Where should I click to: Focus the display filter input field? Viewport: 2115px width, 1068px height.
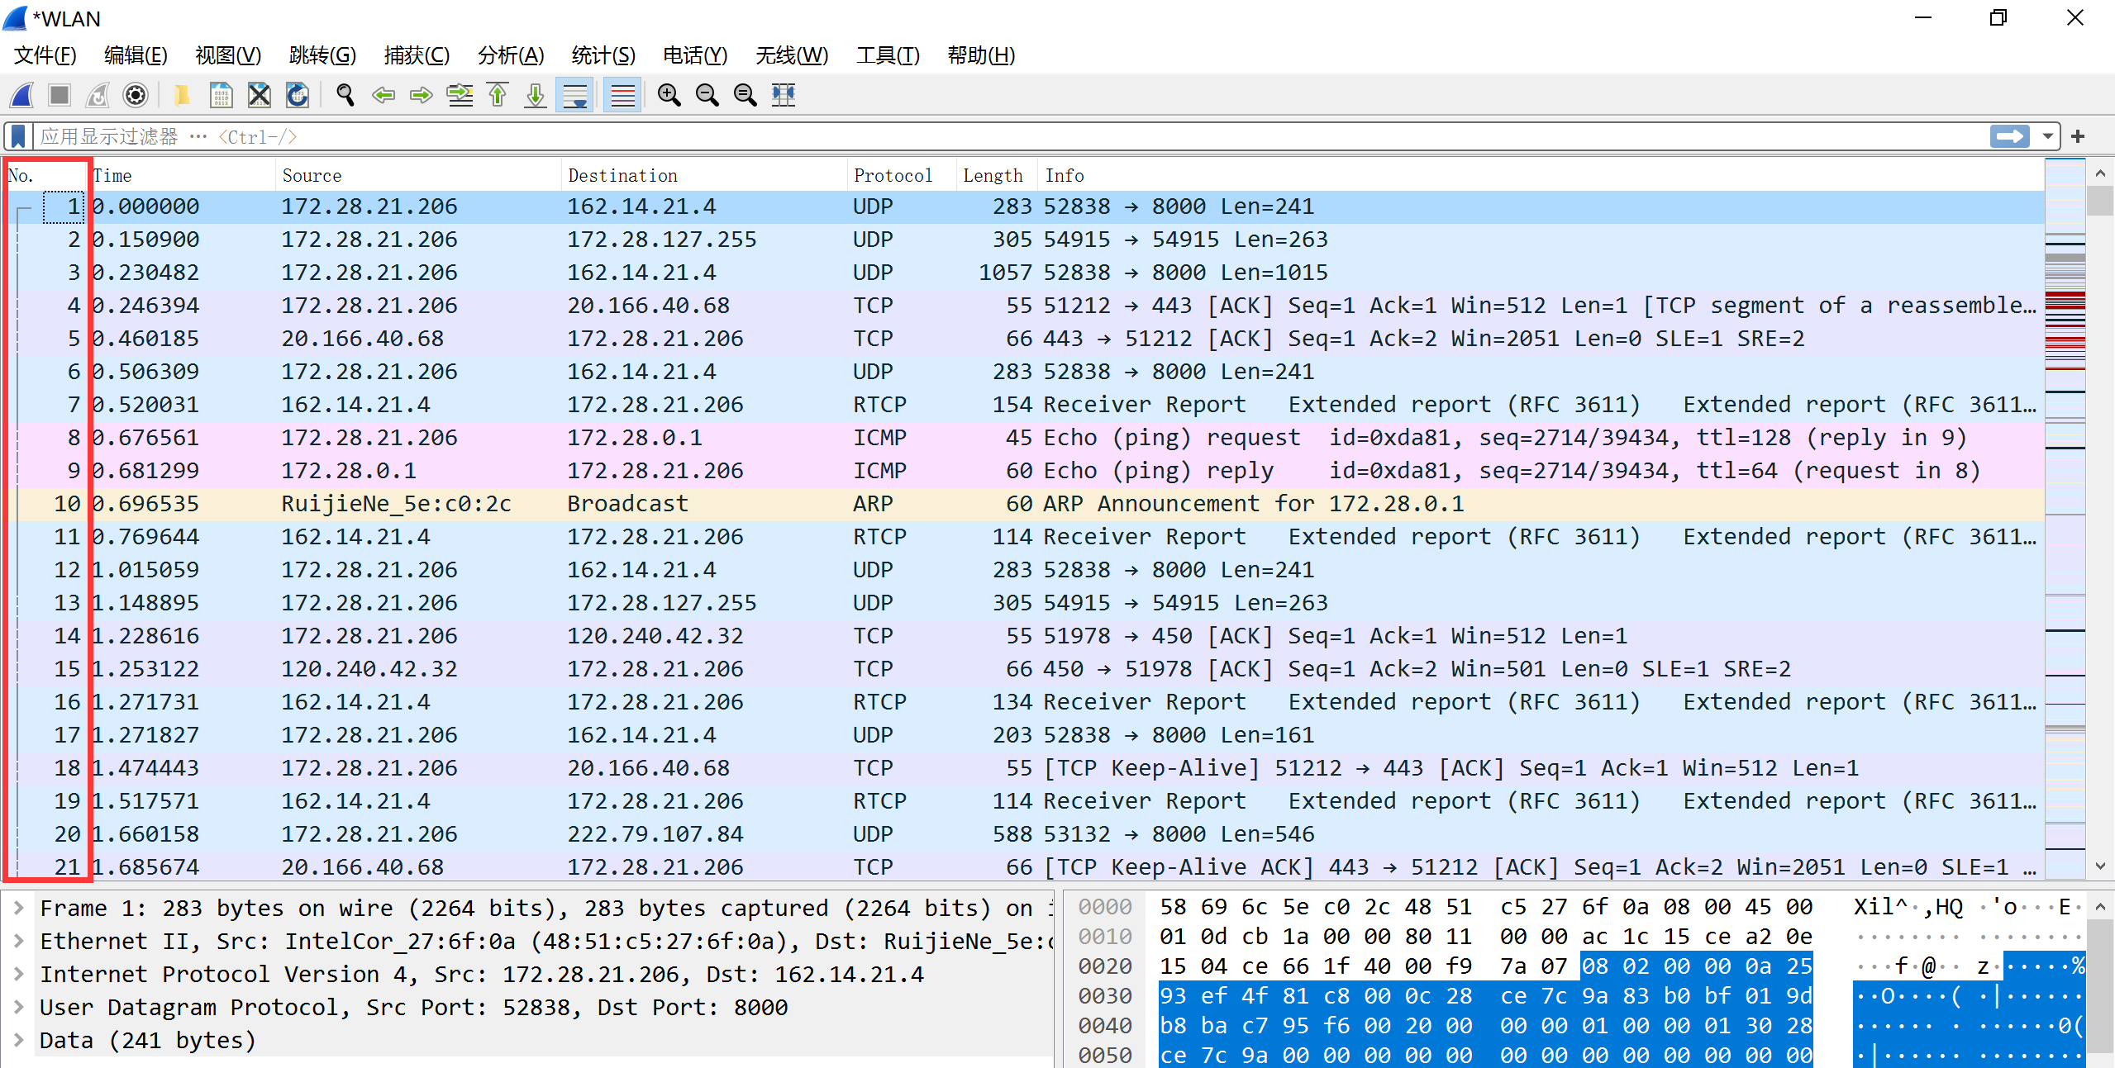(x=992, y=136)
